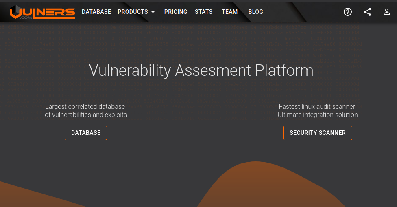This screenshot has height=207, width=397.
Task: Click the orange-outlined DATABASE button
Action: coord(86,133)
